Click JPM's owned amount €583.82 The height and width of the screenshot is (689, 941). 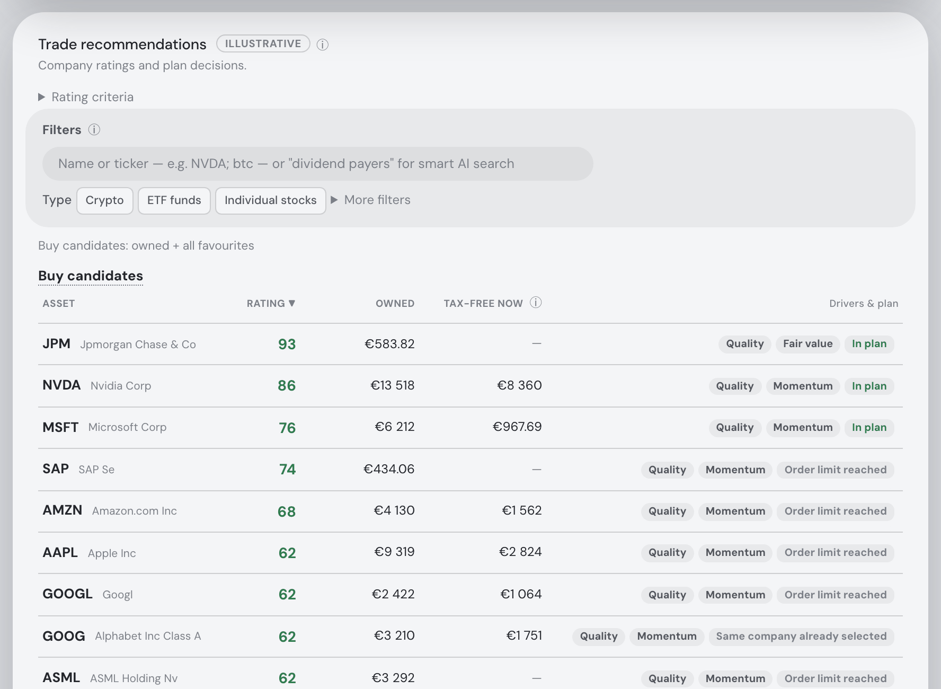[389, 344]
